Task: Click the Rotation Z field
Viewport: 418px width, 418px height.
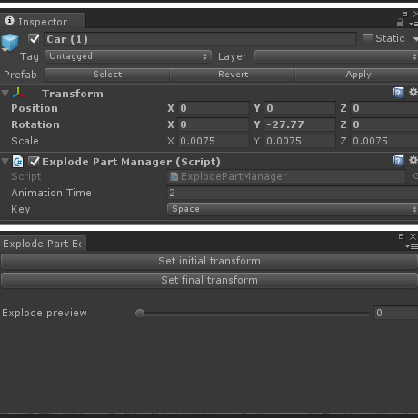Action: (x=384, y=124)
